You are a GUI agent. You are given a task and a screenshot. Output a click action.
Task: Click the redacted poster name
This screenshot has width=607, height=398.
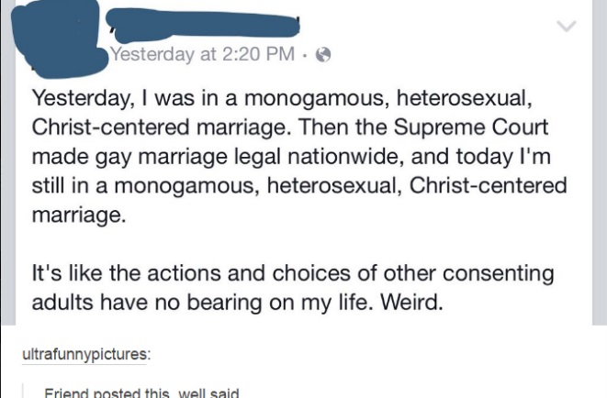click(203, 26)
